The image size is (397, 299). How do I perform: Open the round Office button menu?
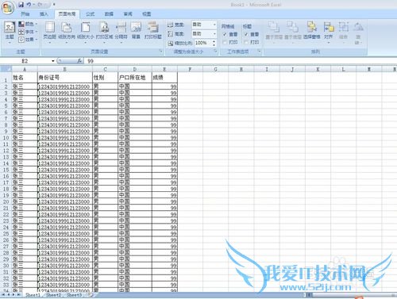point(7,7)
